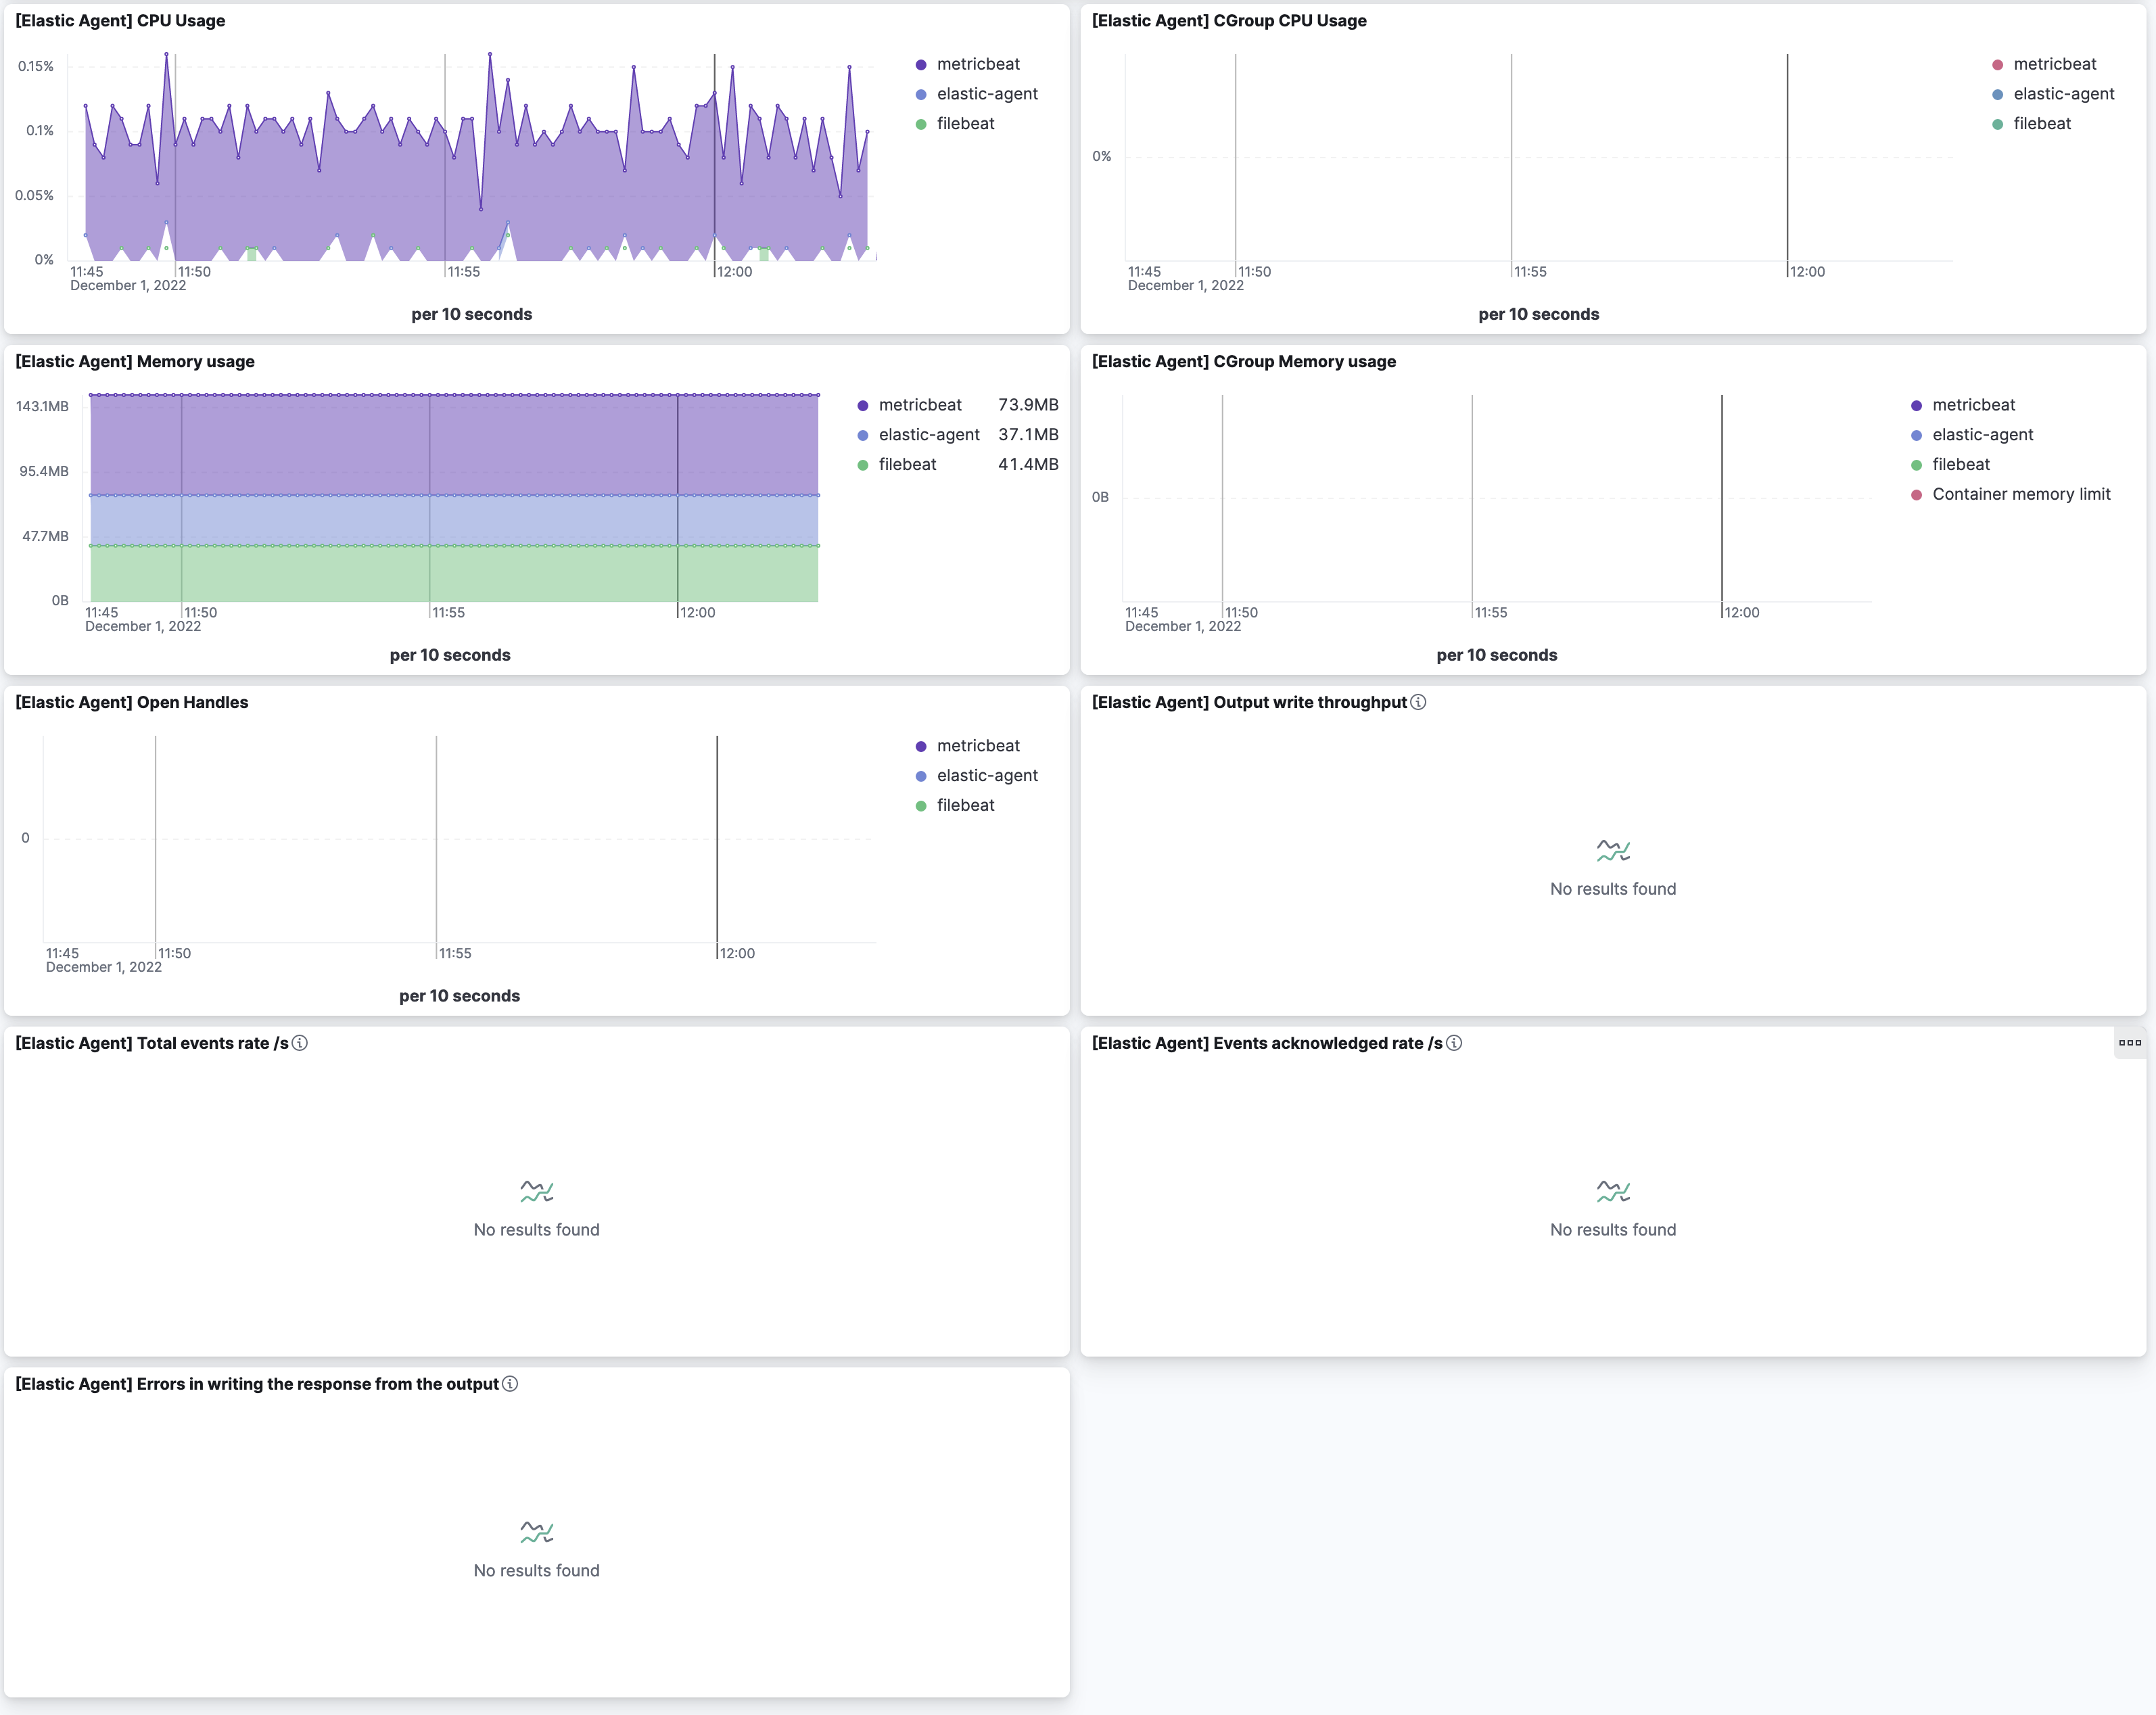Image resolution: width=2156 pixels, height=1715 pixels.
Task: Click filebeat 41.4MB value in Memory legend
Action: click(x=1028, y=464)
